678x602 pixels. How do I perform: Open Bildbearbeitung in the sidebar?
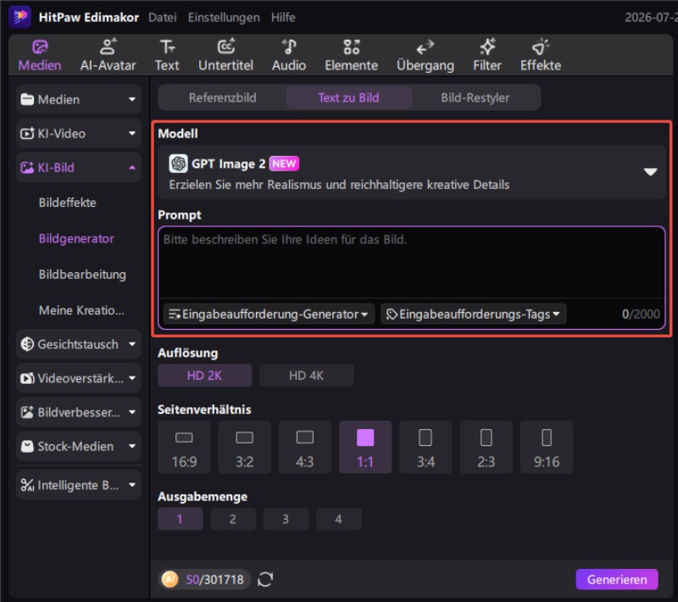[82, 275]
